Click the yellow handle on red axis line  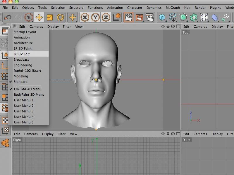coord(163,80)
